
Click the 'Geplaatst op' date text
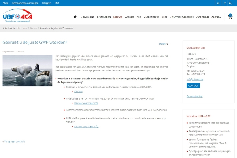click(x=13, y=51)
